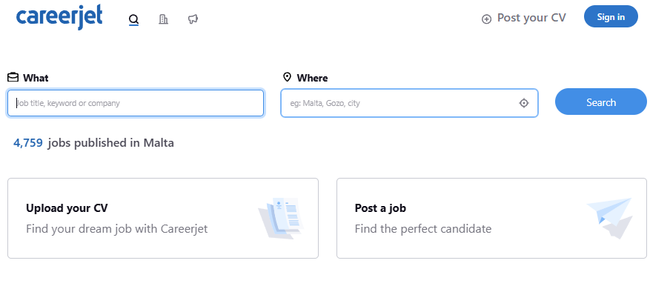650x292 pixels.
Task: Submit the blue Search button
Action: [x=600, y=102]
